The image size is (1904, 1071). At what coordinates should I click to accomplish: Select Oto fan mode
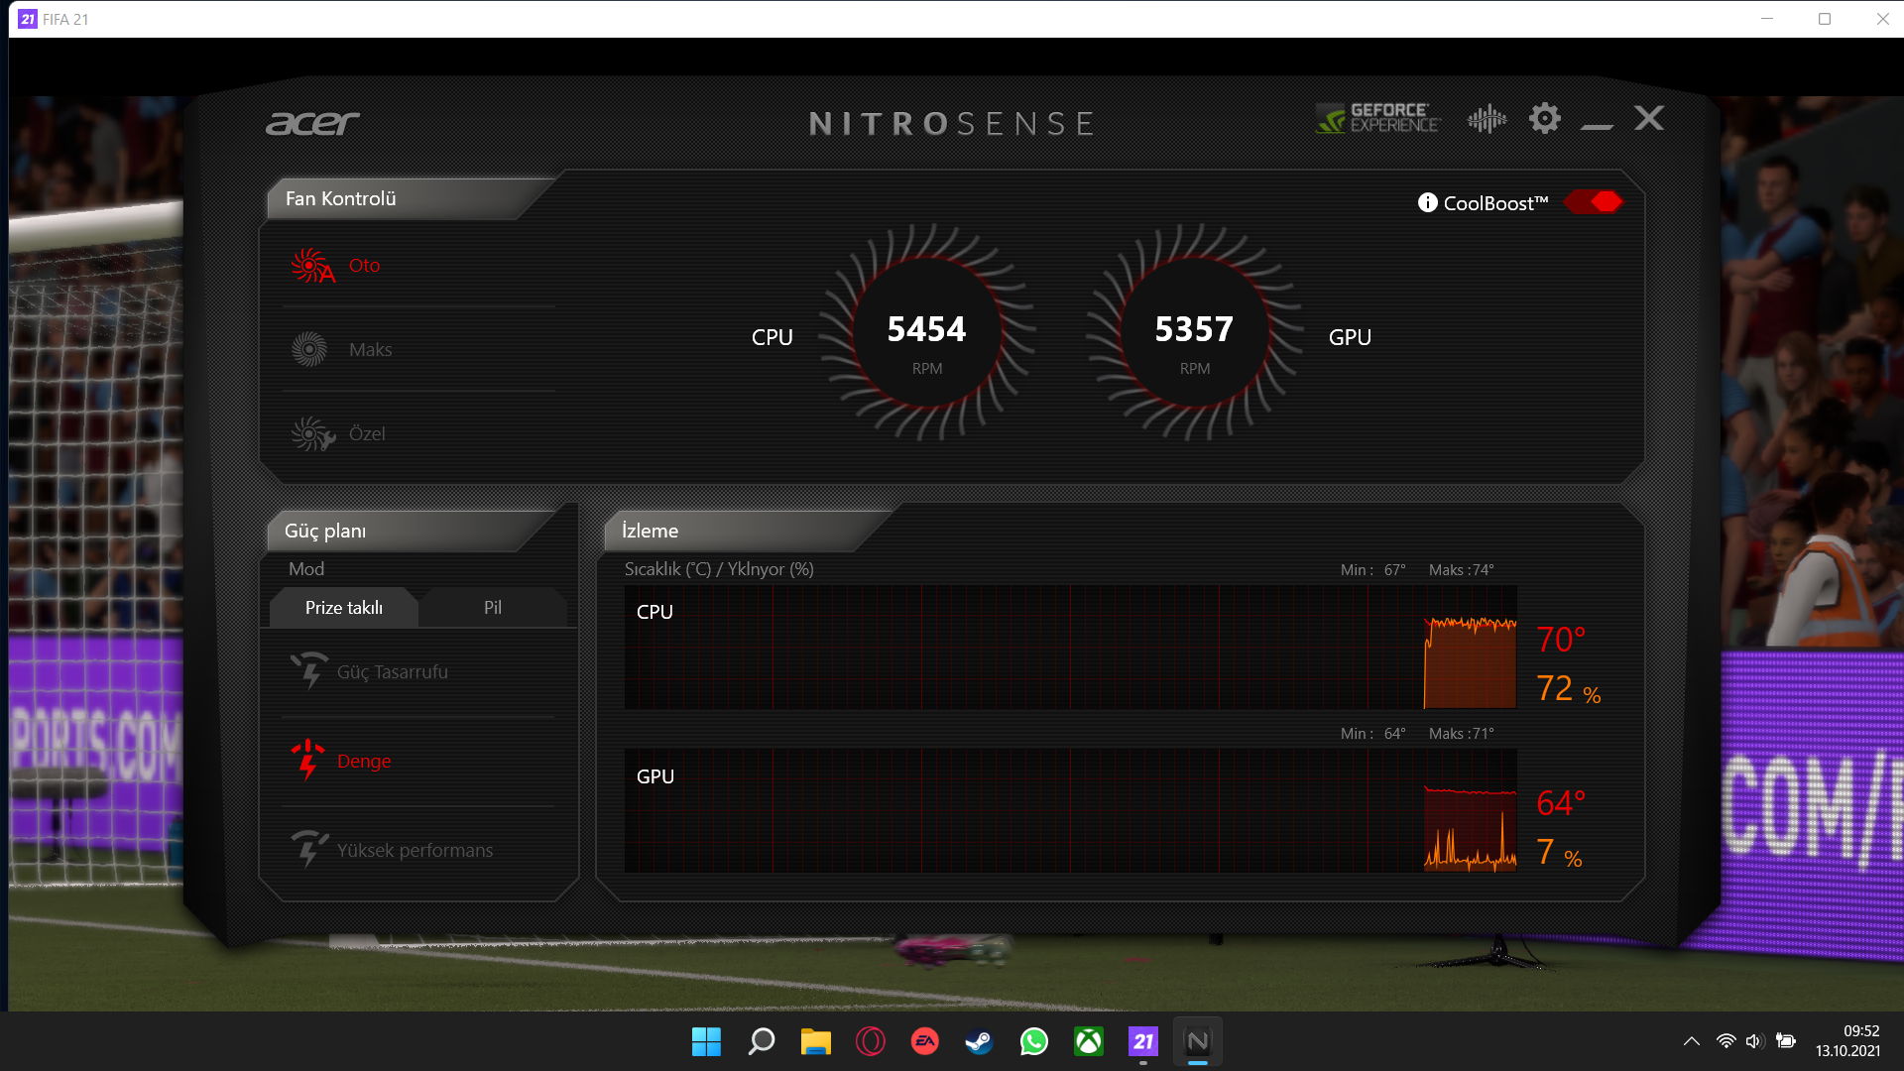pyautogui.click(x=363, y=266)
